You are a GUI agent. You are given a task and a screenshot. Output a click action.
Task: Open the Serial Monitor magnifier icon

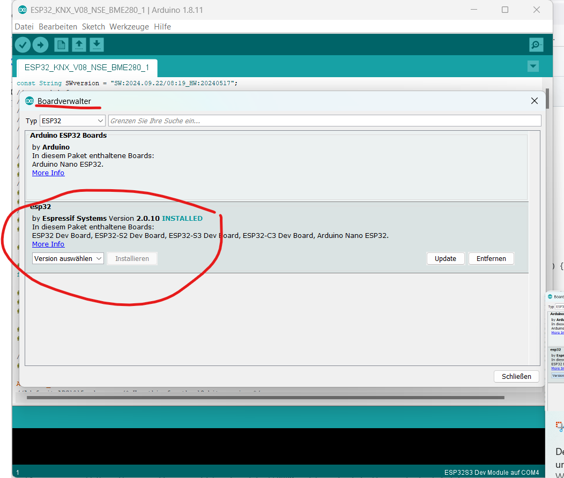536,45
